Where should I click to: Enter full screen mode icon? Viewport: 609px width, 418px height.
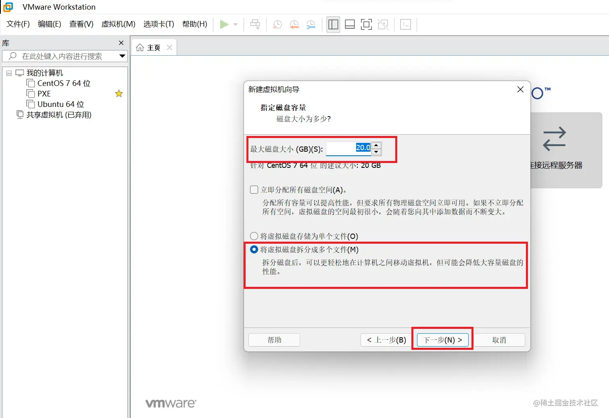[366, 24]
